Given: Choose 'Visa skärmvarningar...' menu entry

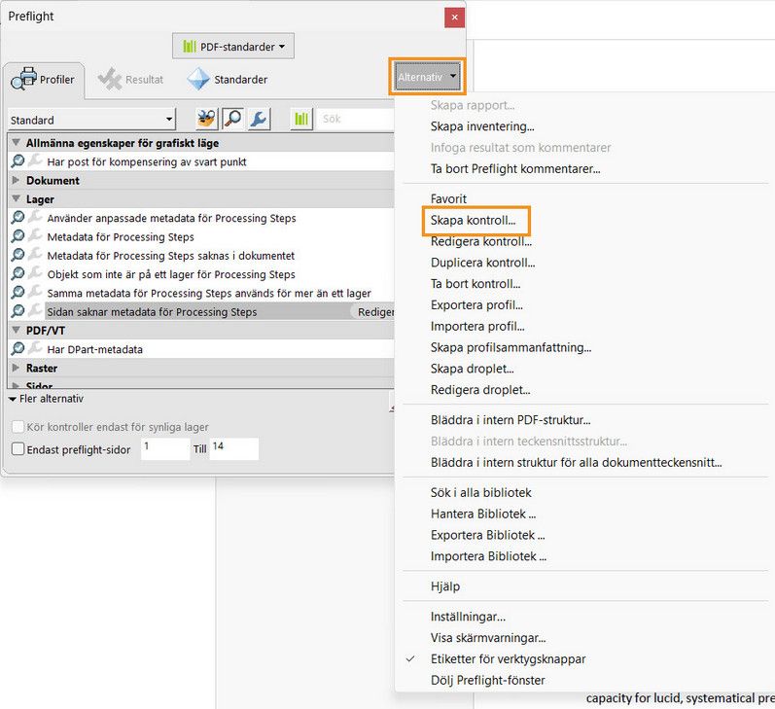Looking at the screenshot, I should (x=488, y=638).
